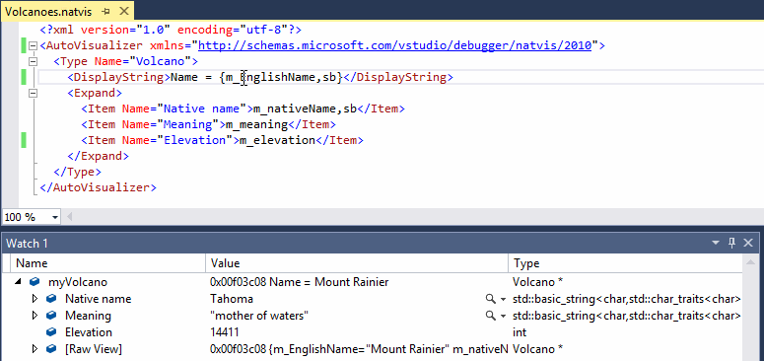Click the Watch 1 scrollbar up arrow
This screenshot has width=764, height=361.
(752, 263)
